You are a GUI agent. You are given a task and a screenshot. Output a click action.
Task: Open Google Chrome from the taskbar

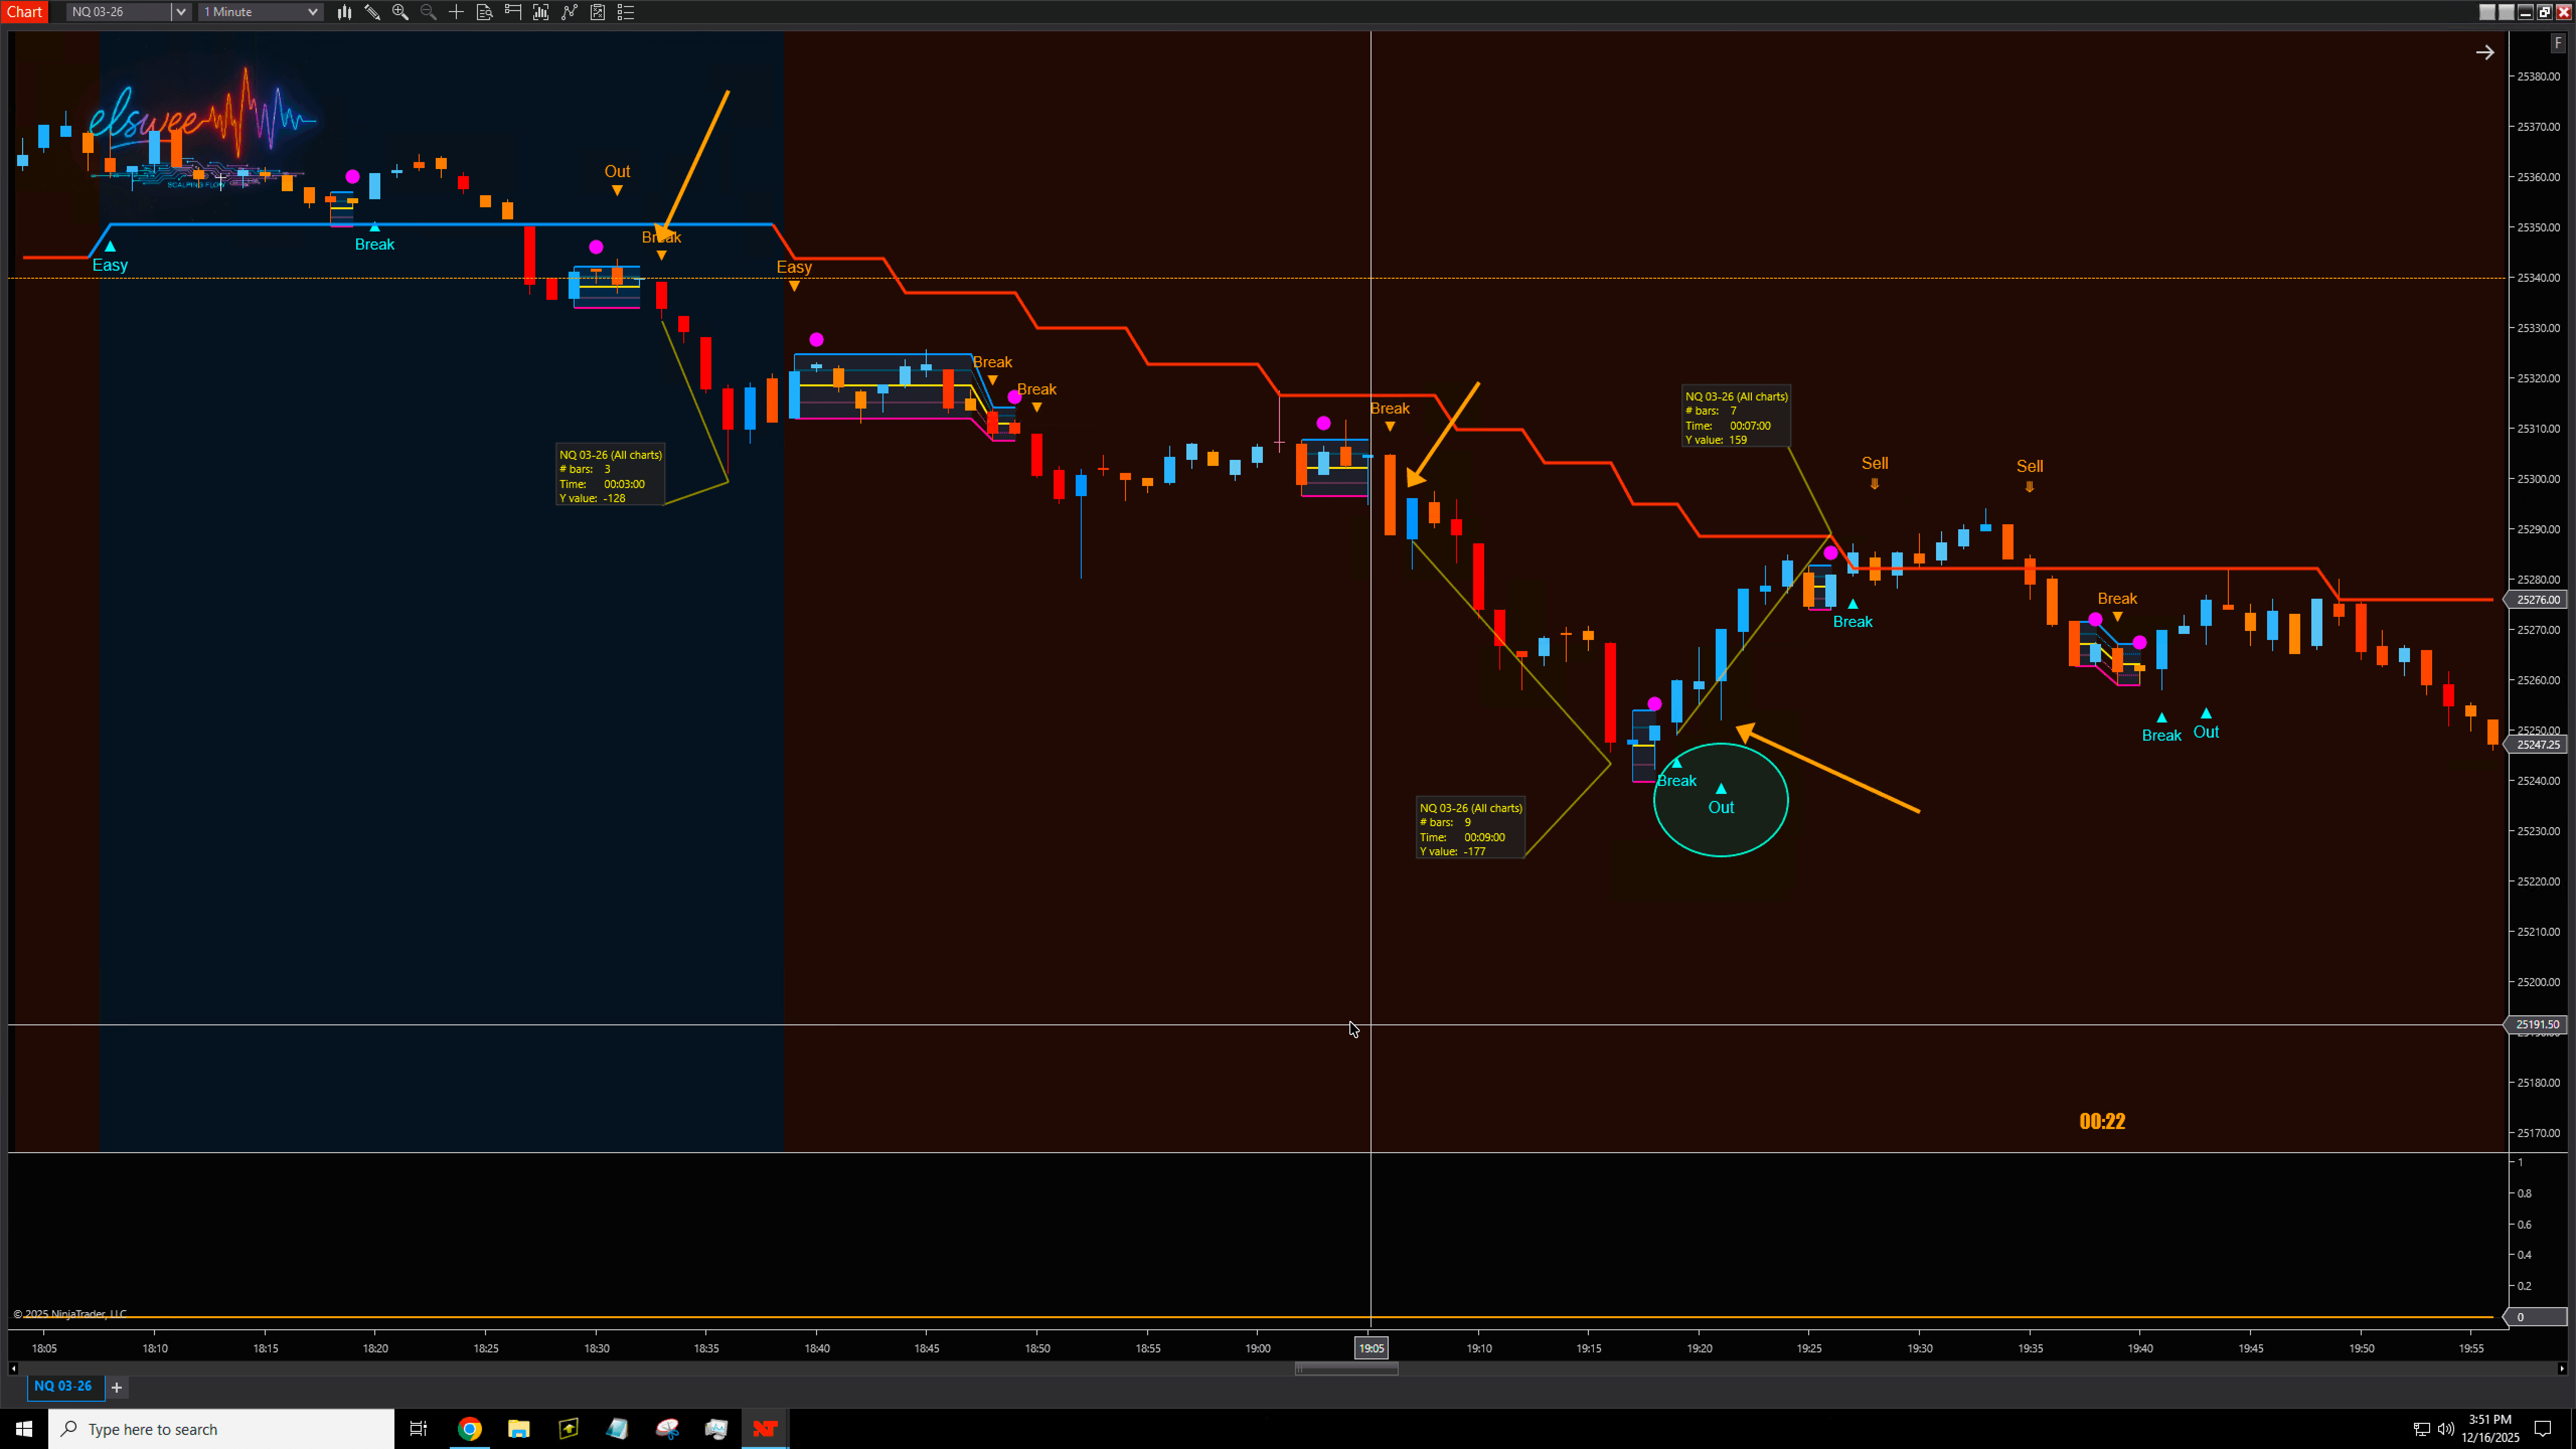(x=469, y=1429)
